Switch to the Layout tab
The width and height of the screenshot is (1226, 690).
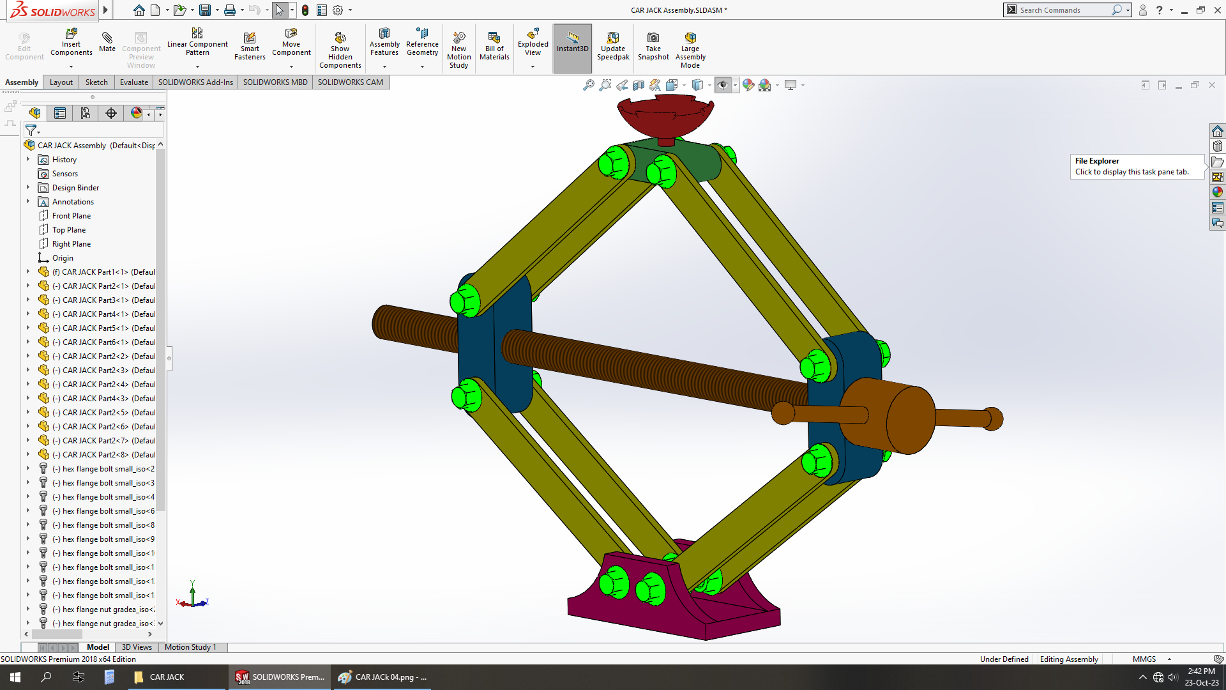pyautogui.click(x=61, y=82)
